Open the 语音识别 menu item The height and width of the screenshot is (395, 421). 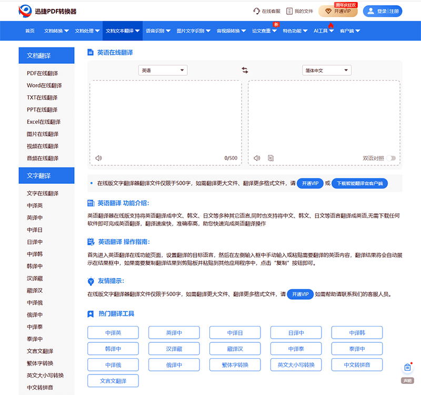click(x=158, y=31)
